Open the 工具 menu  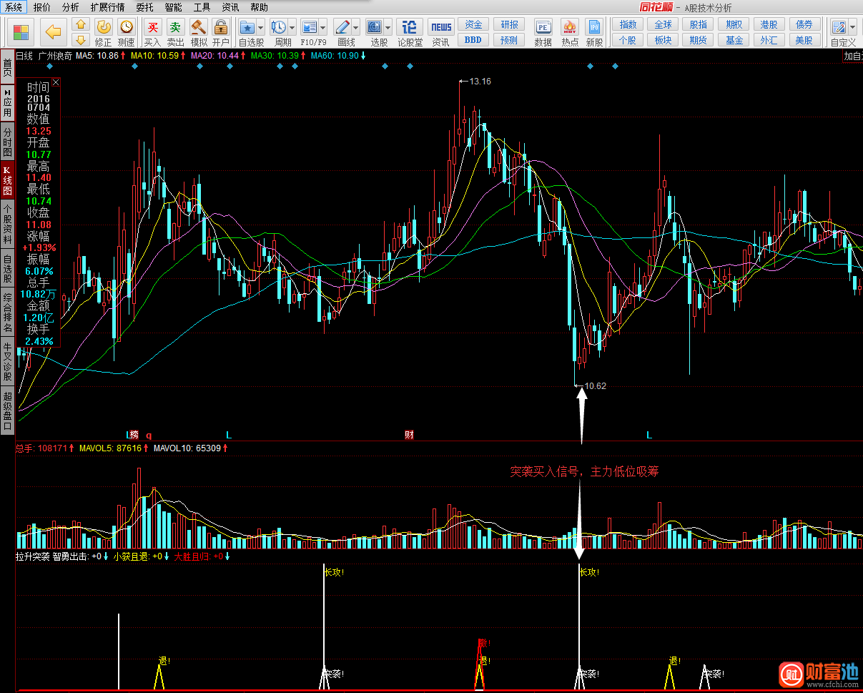coord(202,7)
